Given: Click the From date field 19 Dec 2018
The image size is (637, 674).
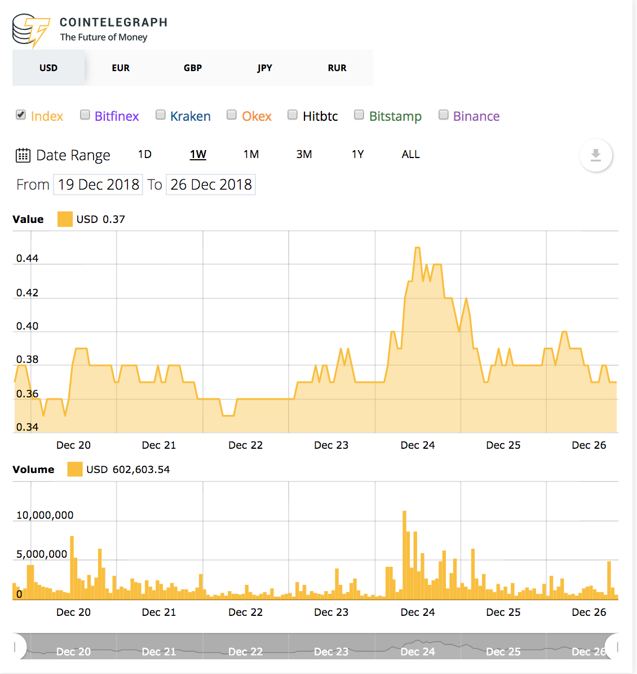Looking at the screenshot, I should 98,185.
